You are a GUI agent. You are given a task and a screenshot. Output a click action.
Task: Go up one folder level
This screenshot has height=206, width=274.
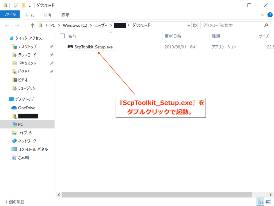tap(32, 25)
